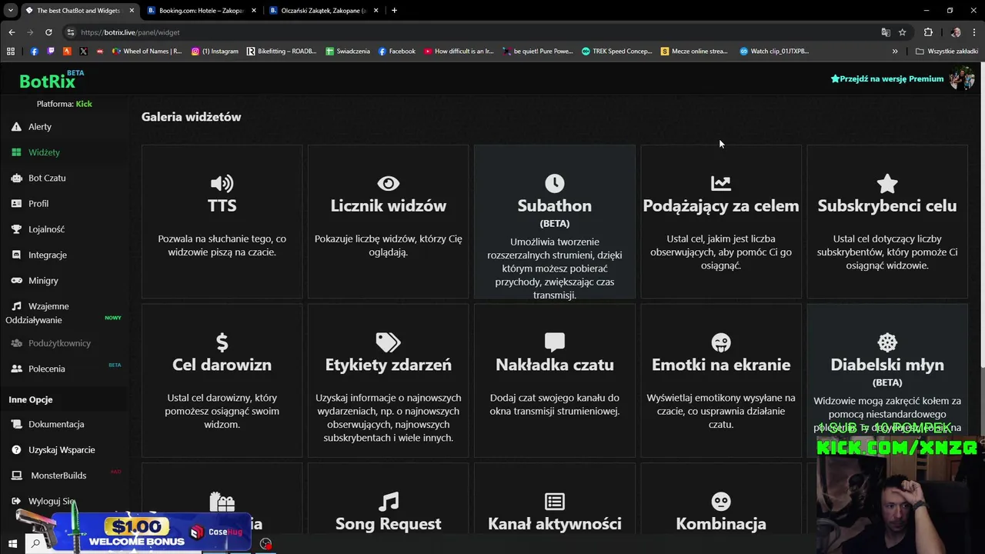Click the Uzyskaj Wsparcie question mark icon
This screenshot has width=985, height=554.
click(x=16, y=450)
